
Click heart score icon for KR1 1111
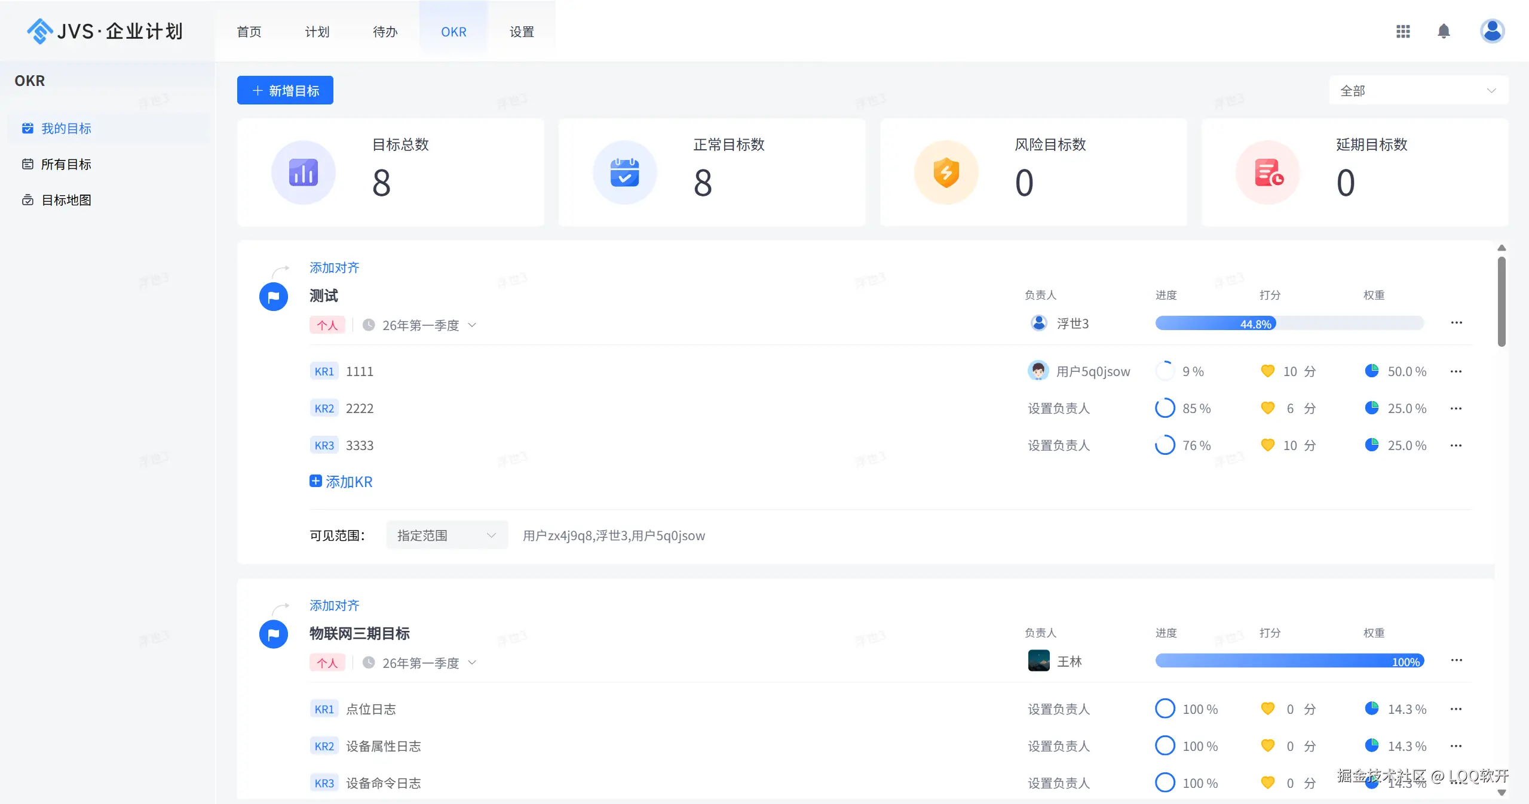pos(1267,371)
